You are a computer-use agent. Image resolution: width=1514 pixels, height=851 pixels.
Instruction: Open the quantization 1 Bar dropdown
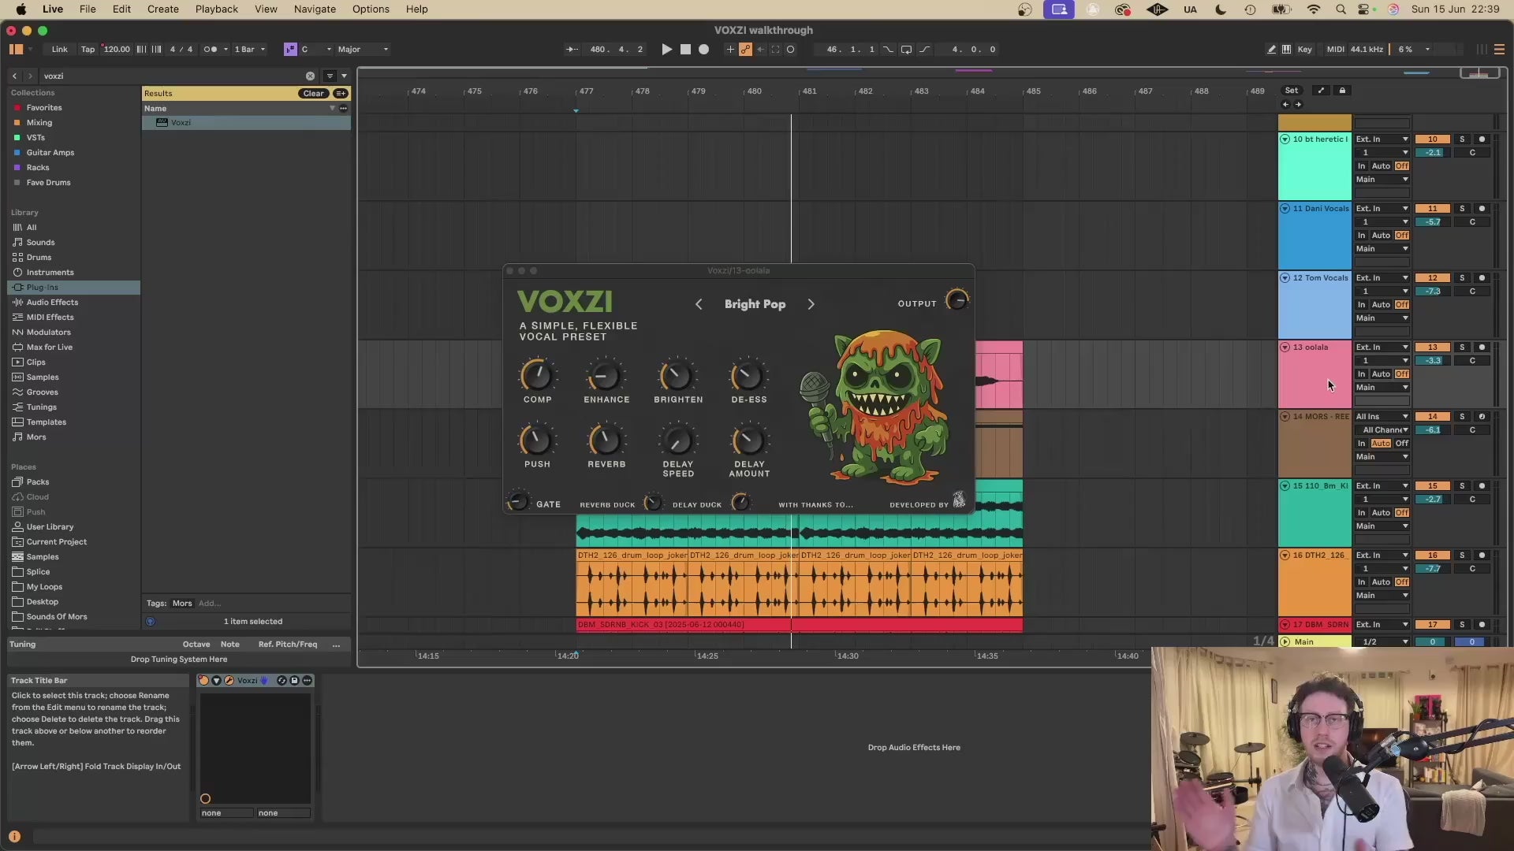[249, 49]
